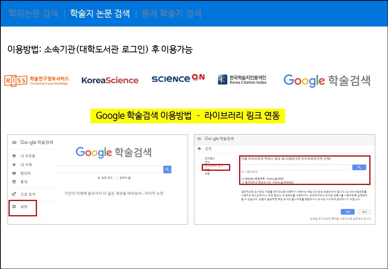Select 언어 in settings menu
Image resolution: width=388 pixels, height=269 pixels.
pos(207,162)
